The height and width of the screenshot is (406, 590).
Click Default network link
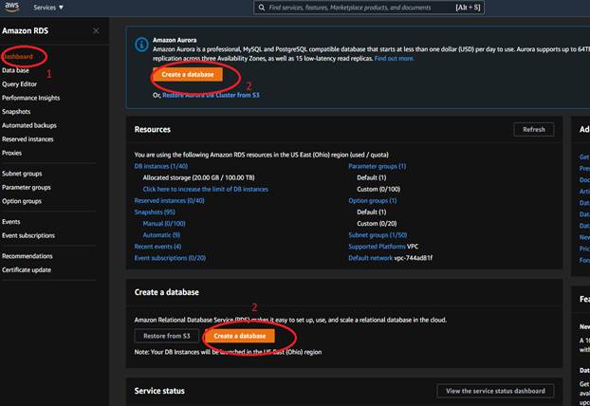(x=371, y=258)
